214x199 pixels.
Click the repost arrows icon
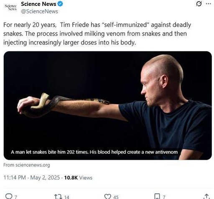pyautogui.click(x=58, y=196)
